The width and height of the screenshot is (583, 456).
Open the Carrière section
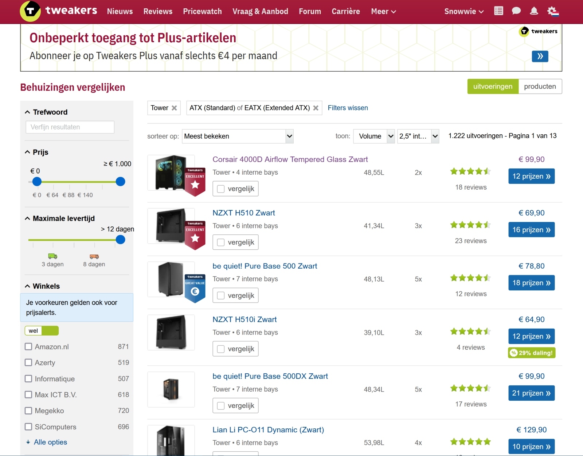click(x=346, y=11)
